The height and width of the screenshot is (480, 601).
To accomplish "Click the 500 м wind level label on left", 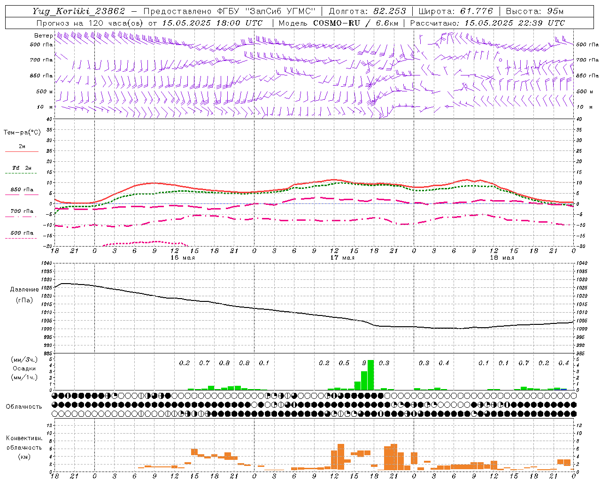I will pyautogui.click(x=45, y=91).
